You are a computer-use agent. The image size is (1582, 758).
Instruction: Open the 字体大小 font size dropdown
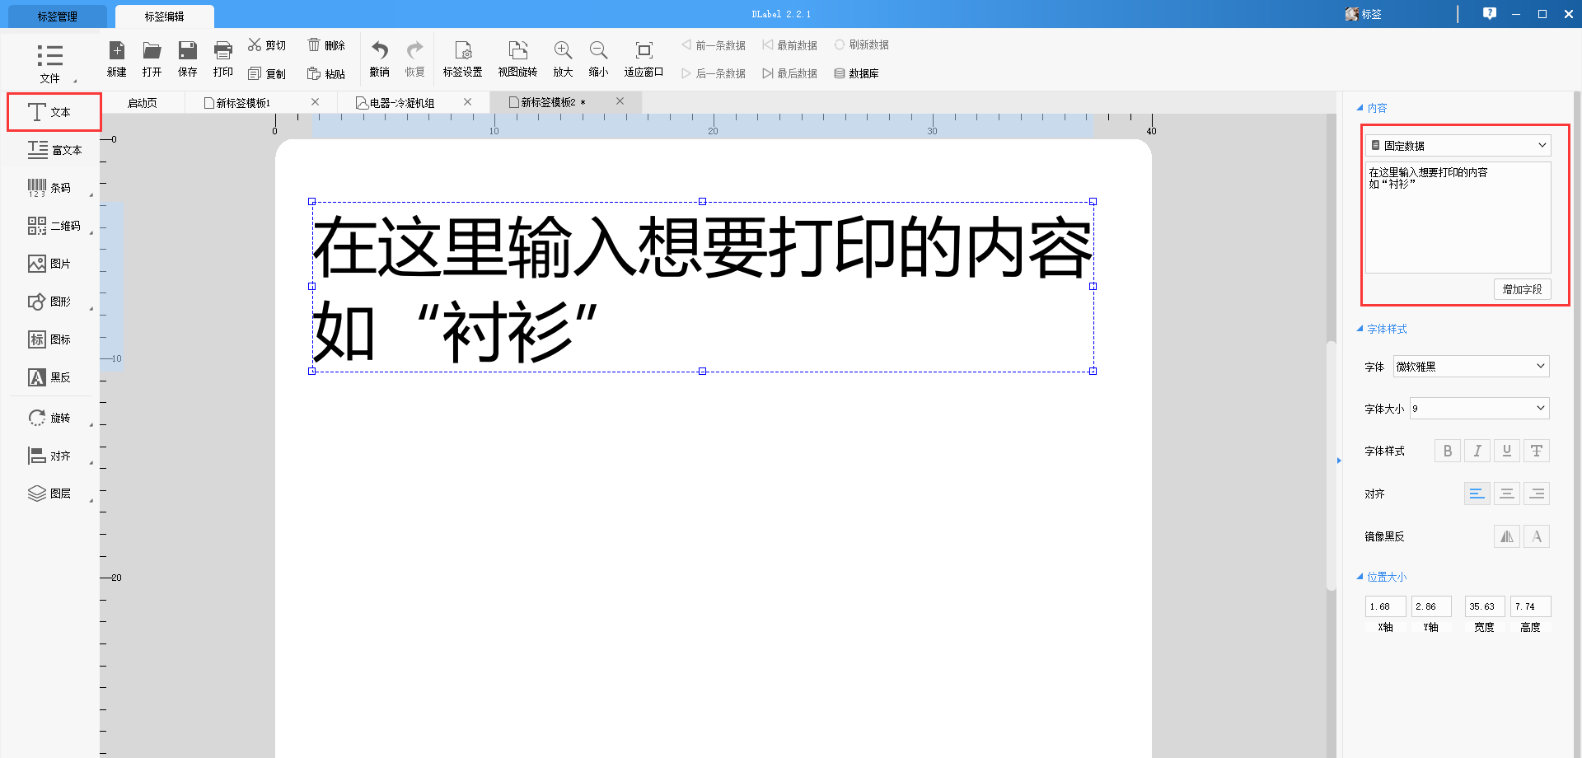pyautogui.click(x=1480, y=409)
